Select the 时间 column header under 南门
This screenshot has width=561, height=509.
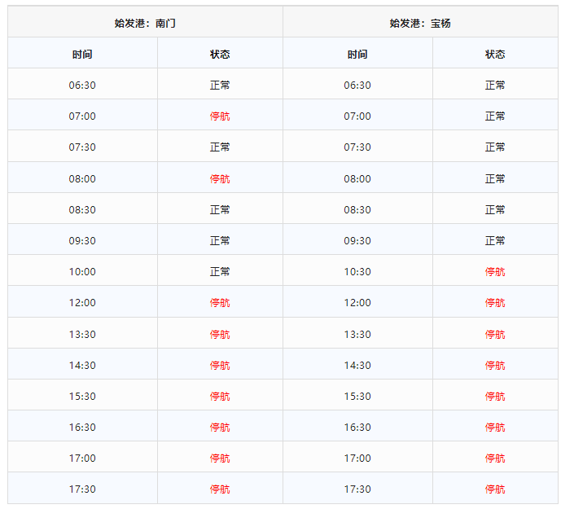82,54
